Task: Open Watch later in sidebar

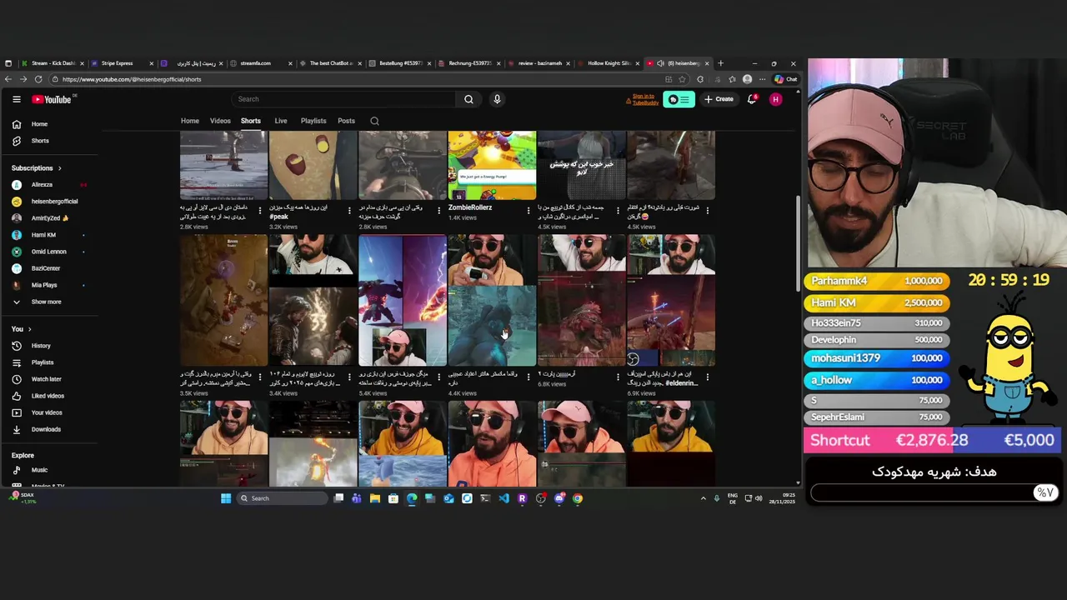Action: [46, 379]
